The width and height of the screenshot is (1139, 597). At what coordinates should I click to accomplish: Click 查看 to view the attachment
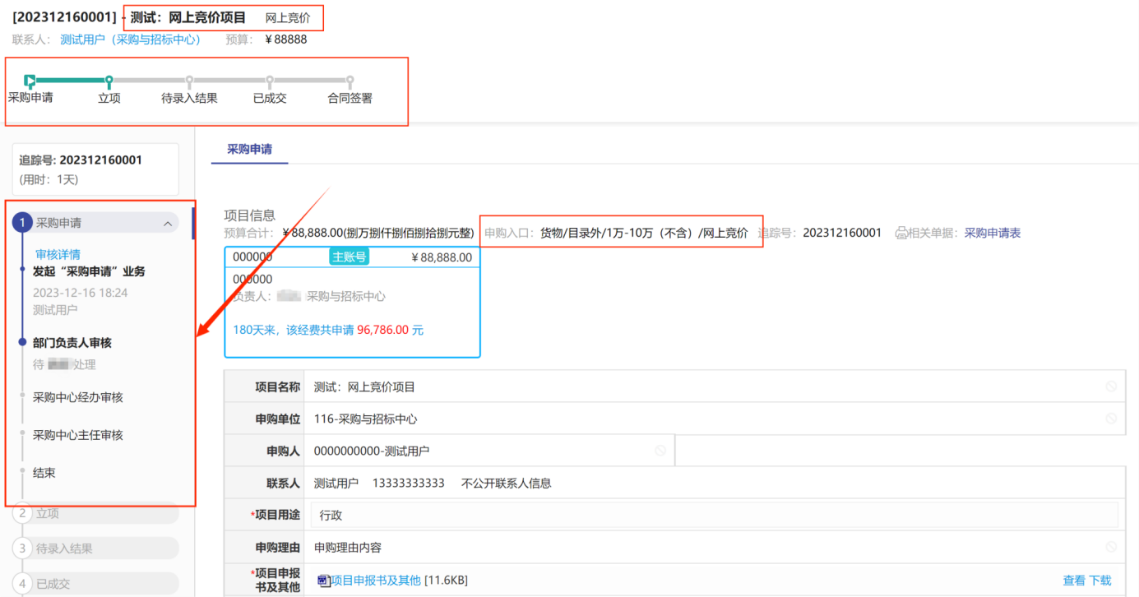1074,581
